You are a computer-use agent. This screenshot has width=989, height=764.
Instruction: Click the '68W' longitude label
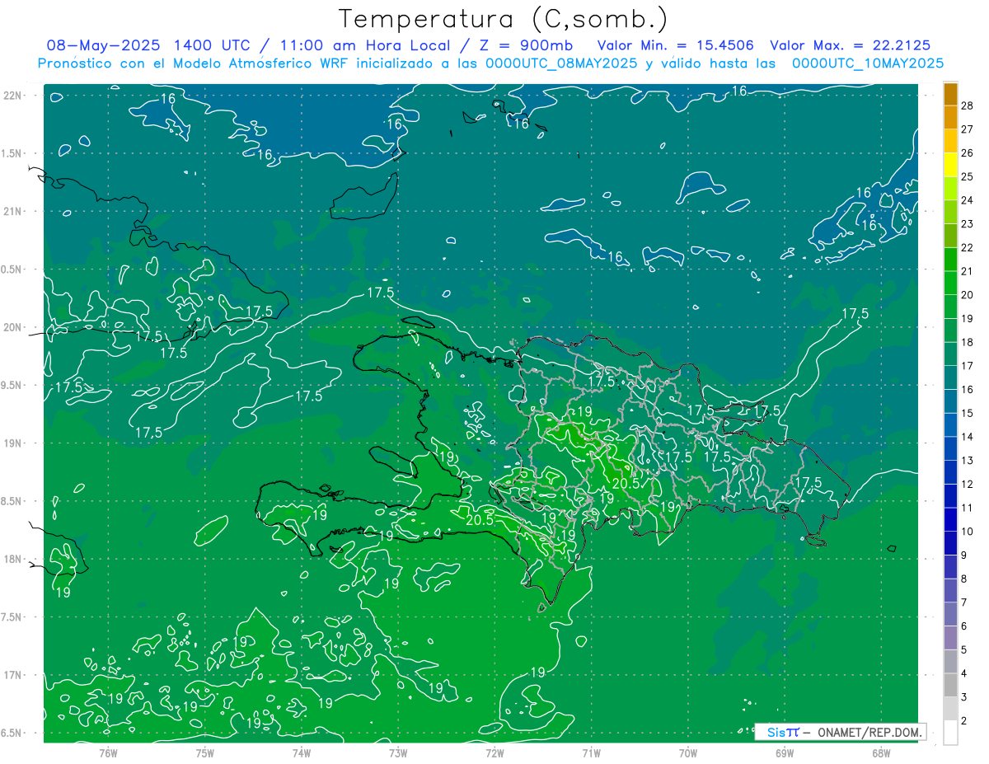(x=881, y=752)
